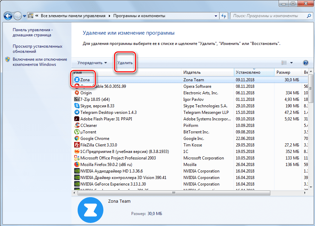Click install date 10.09.2018 of CCleaner
The image size is (315, 226).
click(x=245, y=126)
